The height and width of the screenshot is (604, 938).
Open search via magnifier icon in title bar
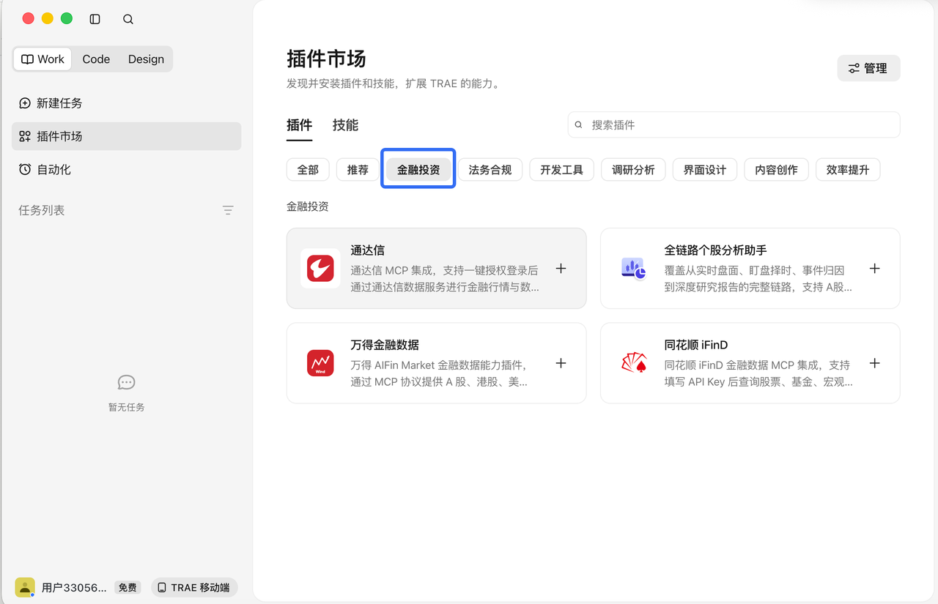pos(128,19)
